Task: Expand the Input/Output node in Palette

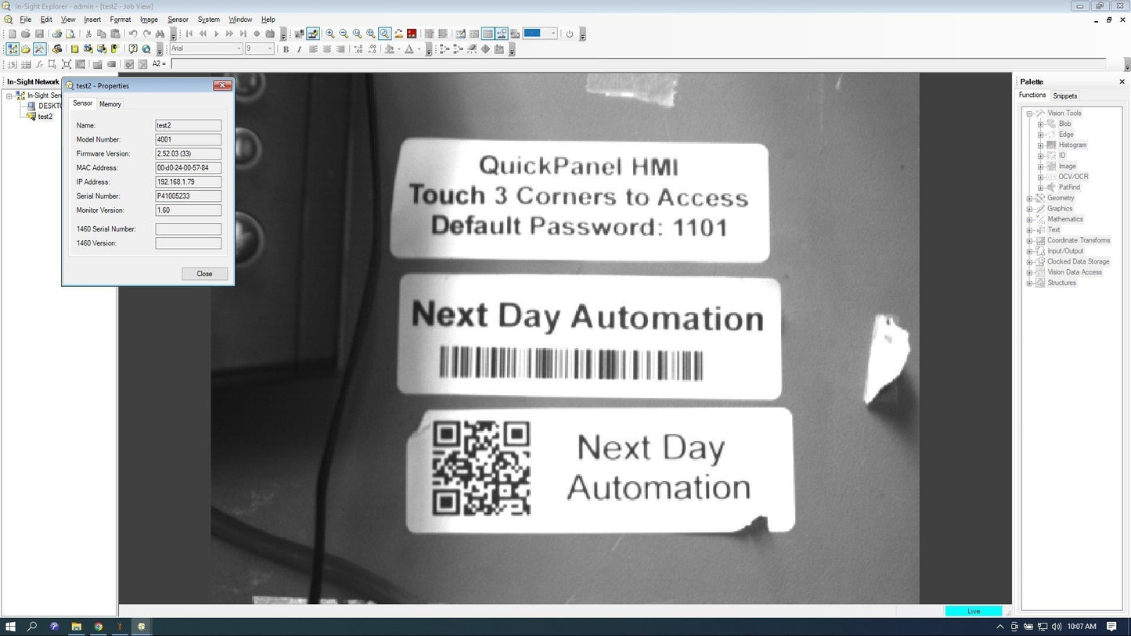Action: (1030, 251)
